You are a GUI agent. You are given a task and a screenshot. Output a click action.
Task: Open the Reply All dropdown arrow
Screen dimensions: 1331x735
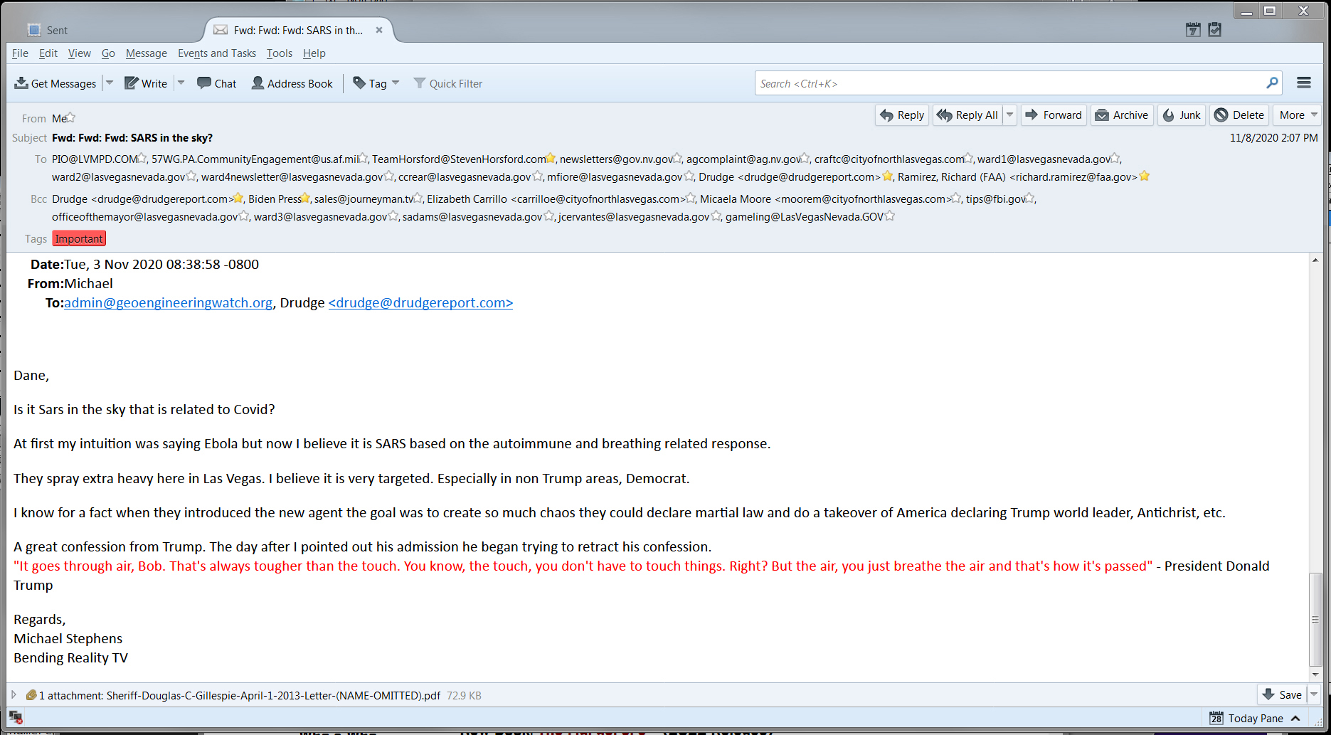tap(1009, 115)
